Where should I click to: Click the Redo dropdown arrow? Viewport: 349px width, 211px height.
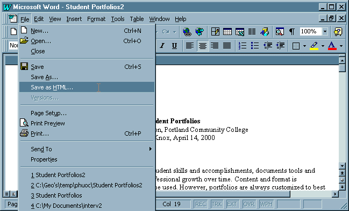(x=174, y=32)
